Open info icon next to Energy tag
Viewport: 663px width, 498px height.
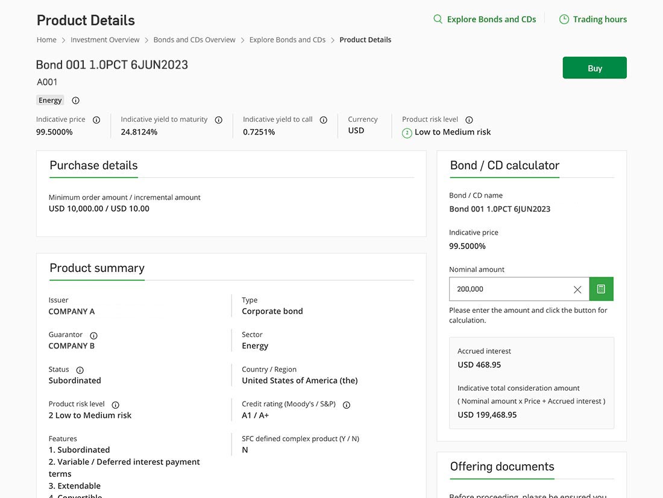tap(76, 100)
